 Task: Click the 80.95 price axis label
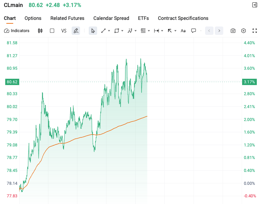12,68
